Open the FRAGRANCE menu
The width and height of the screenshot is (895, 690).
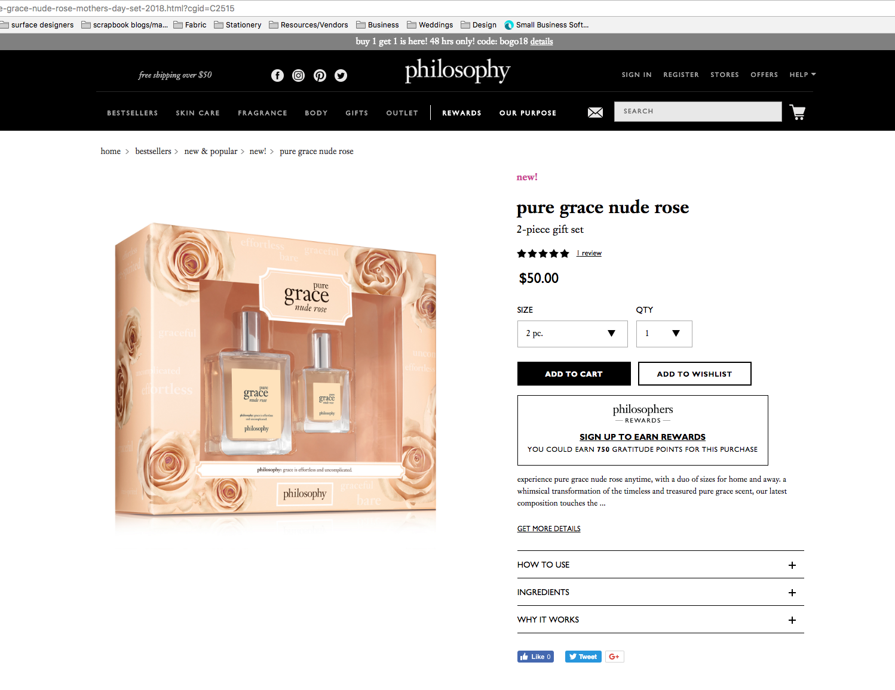262,113
